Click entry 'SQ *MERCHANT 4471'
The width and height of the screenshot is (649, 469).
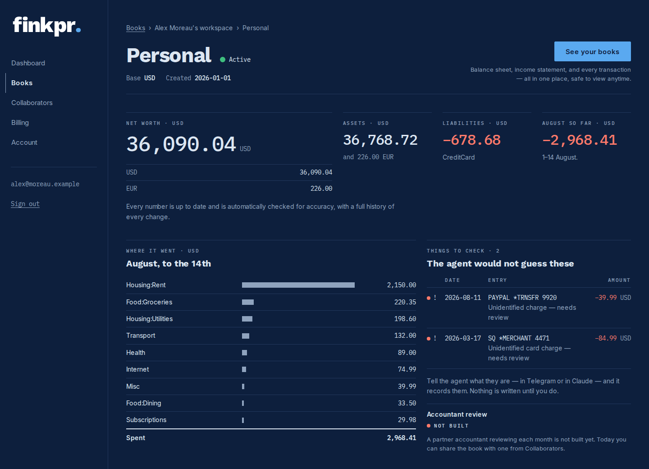[519, 338]
